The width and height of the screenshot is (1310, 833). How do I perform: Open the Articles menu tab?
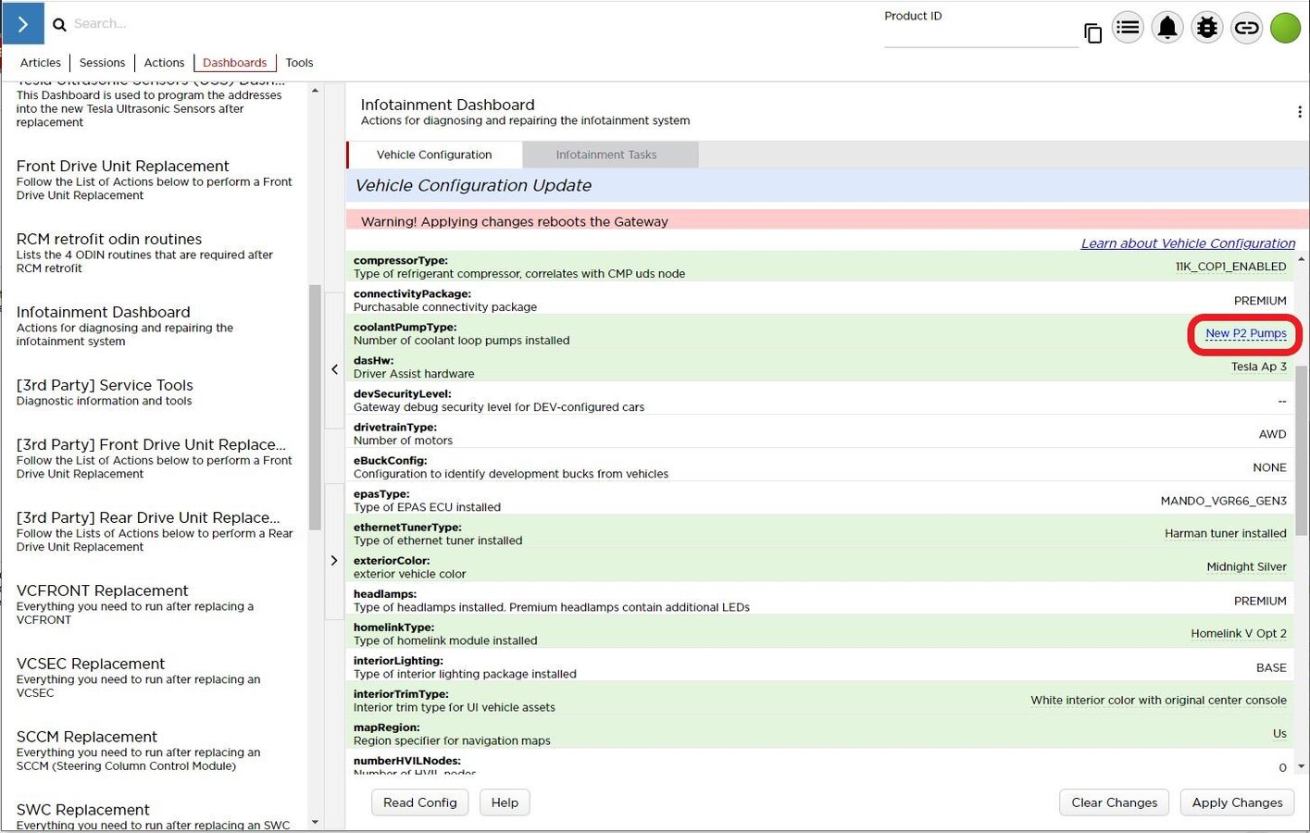click(41, 63)
